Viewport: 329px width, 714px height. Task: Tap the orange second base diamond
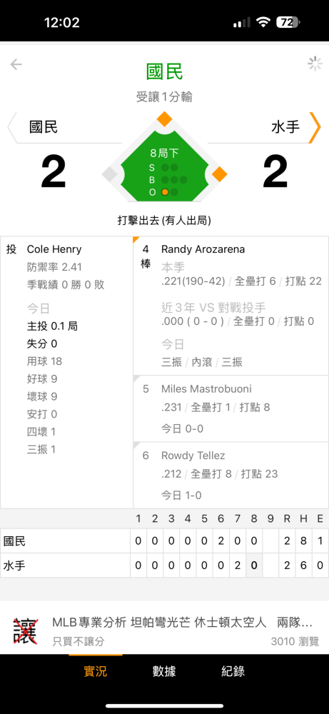164,119
